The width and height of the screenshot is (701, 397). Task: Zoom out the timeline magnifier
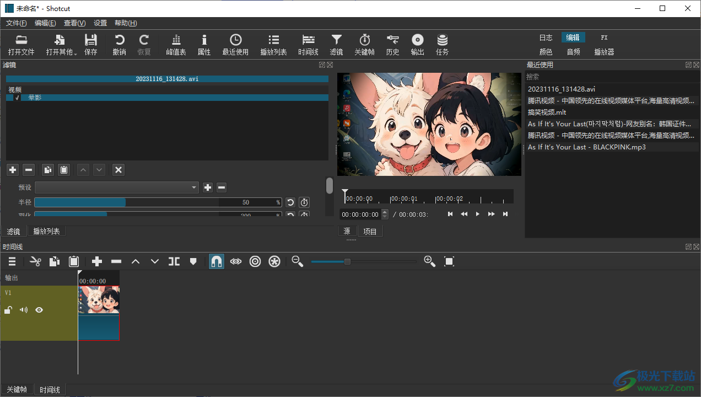298,261
